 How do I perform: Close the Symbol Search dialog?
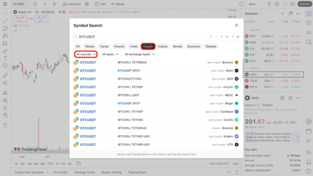click(x=236, y=26)
